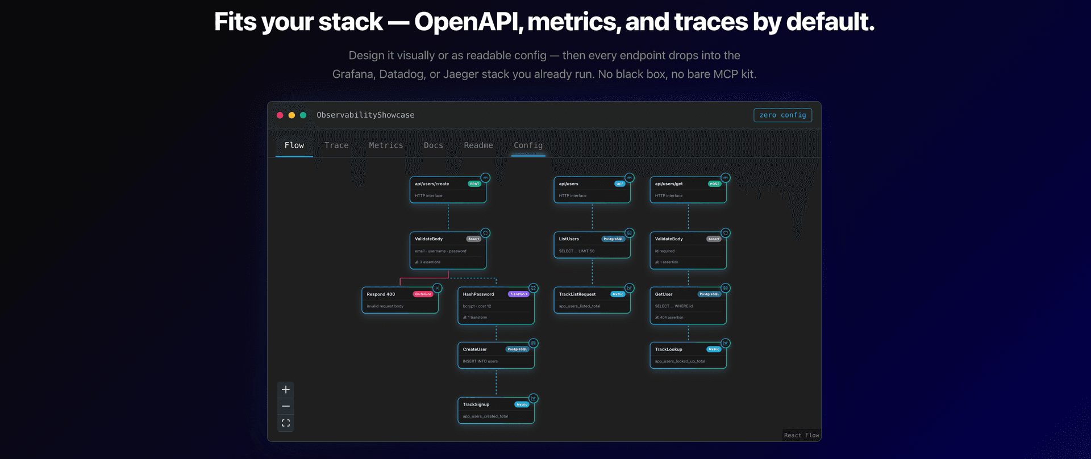
Task: Click the API icon on api/users/create node
Action: click(485, 178)
